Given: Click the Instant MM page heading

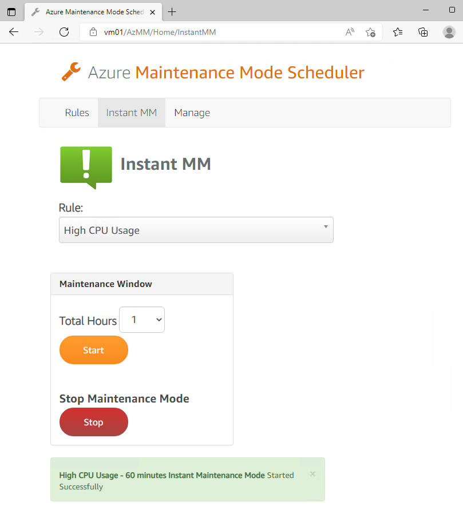Looking at the screenshot, I should point(166,164).
